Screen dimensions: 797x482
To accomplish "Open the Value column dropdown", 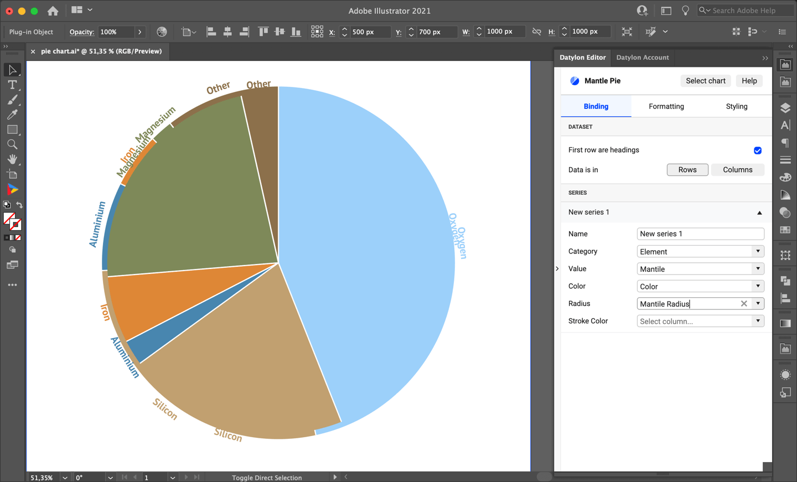I will point(759,268).
